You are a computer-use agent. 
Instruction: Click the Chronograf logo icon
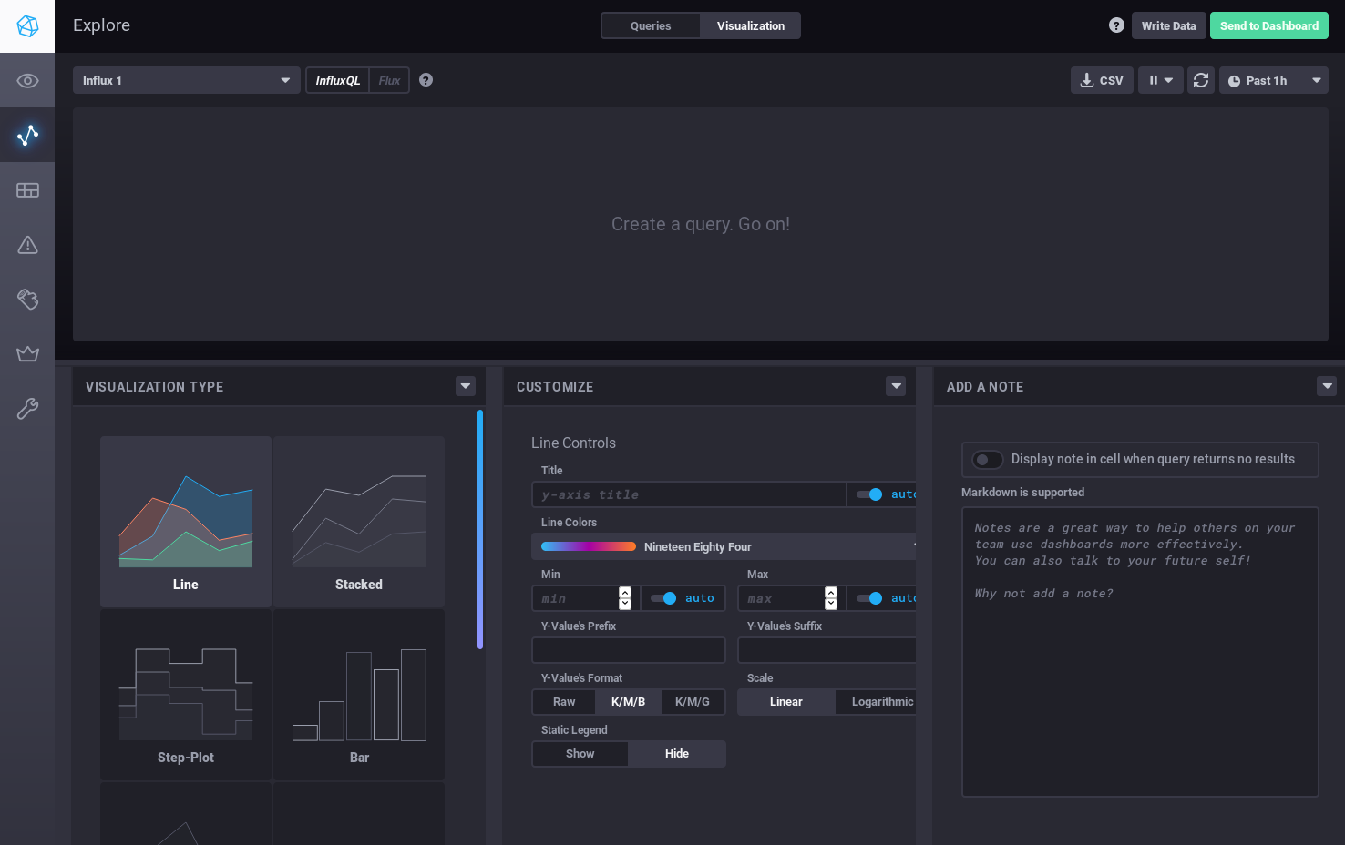(x=27, y=26)
